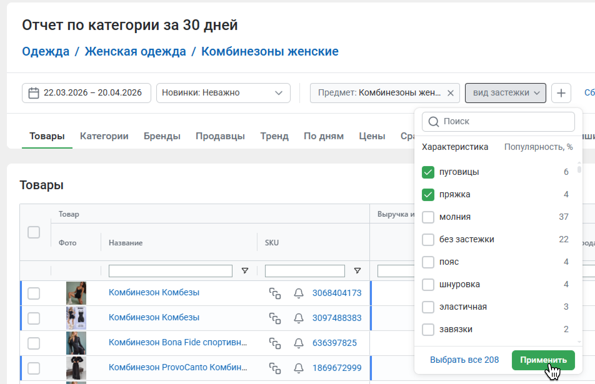Uncheck the пуговицы checkbox
Screen dimensions: 595x384
[428, 172]
